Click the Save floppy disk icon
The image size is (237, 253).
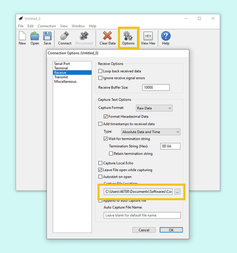pos(47,36)
